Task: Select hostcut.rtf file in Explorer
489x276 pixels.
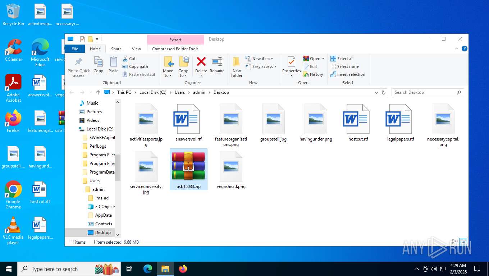Action: pos(358,122)
